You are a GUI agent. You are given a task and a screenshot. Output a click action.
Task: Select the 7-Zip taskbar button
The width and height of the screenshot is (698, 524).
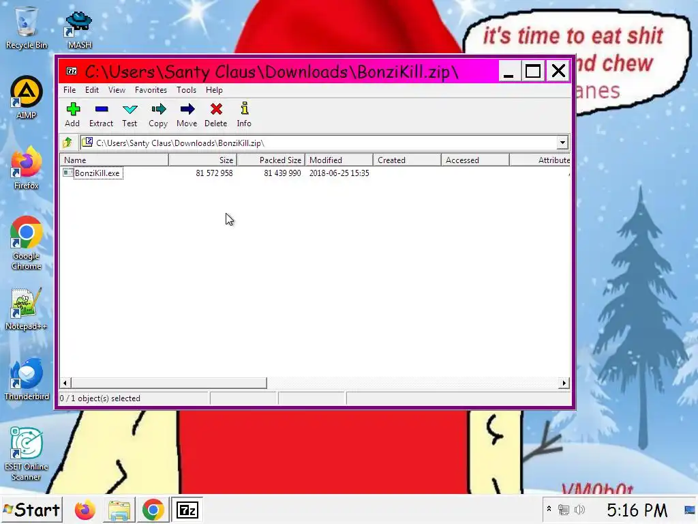click(x=187, y=510)
